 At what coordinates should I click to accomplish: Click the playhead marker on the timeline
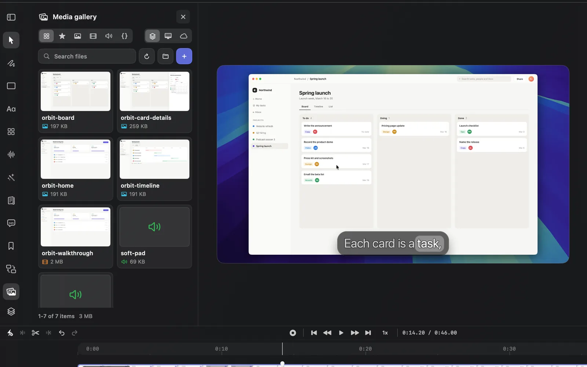282,363
